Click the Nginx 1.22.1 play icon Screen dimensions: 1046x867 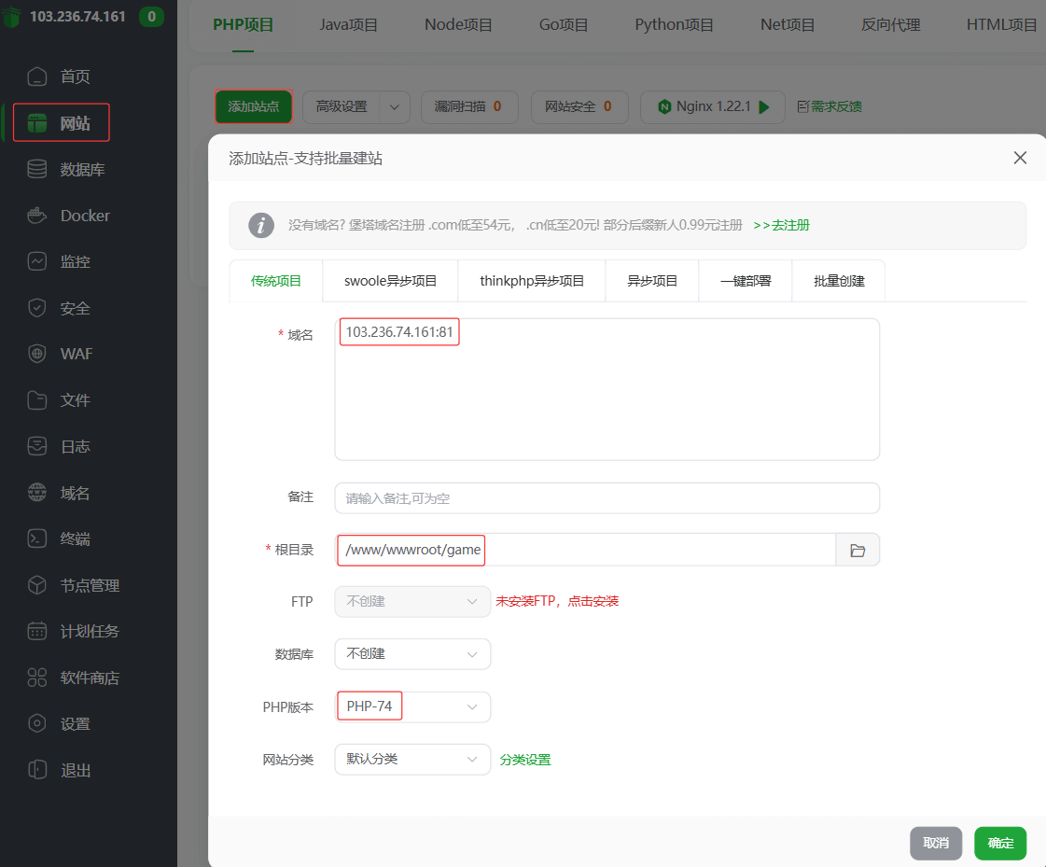(764, 107)
